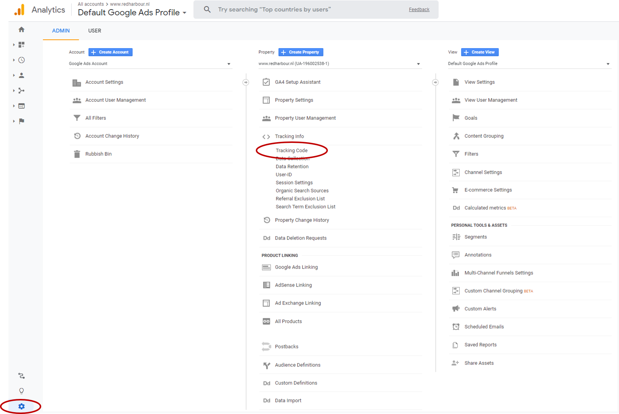
Task: Click the Account Settings building icon
Action: (77, 82)
